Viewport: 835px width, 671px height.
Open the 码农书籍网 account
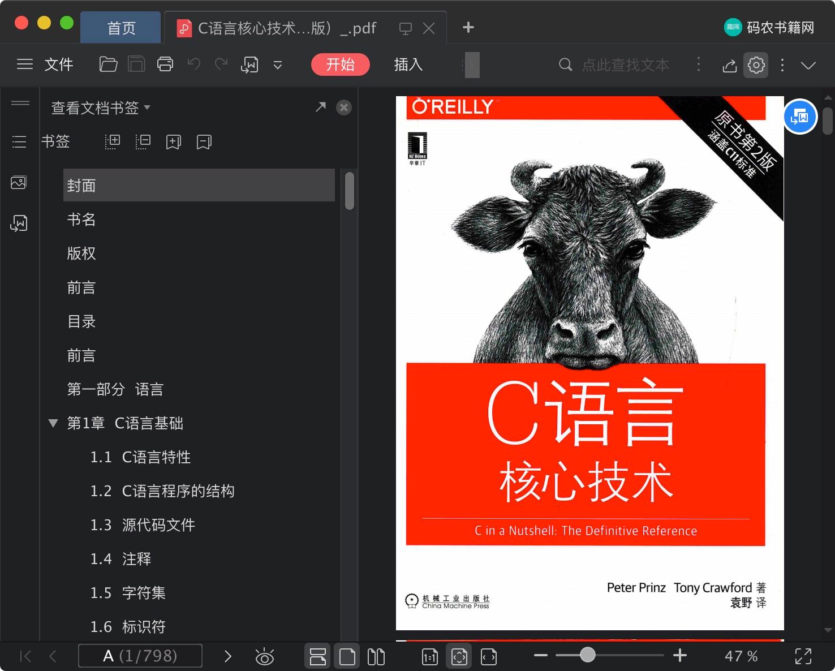[x=769, y=27]
